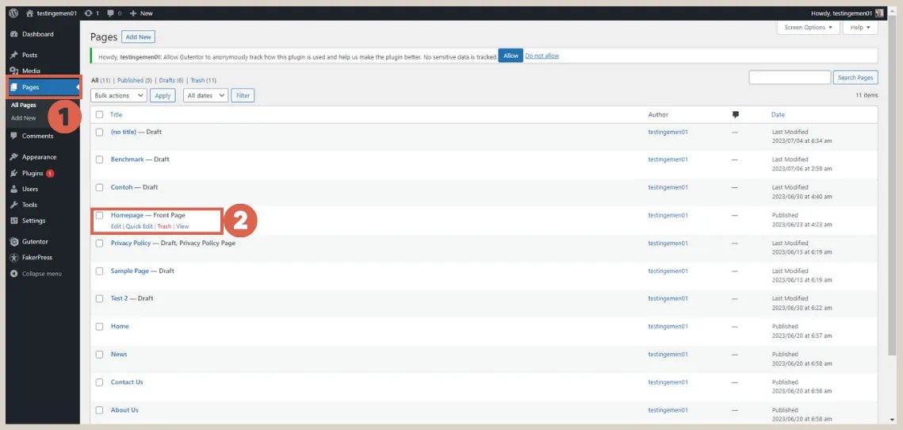Open the Bulk actions dropdown
Viewport: 903px width, 430px height.
(119, 96)
